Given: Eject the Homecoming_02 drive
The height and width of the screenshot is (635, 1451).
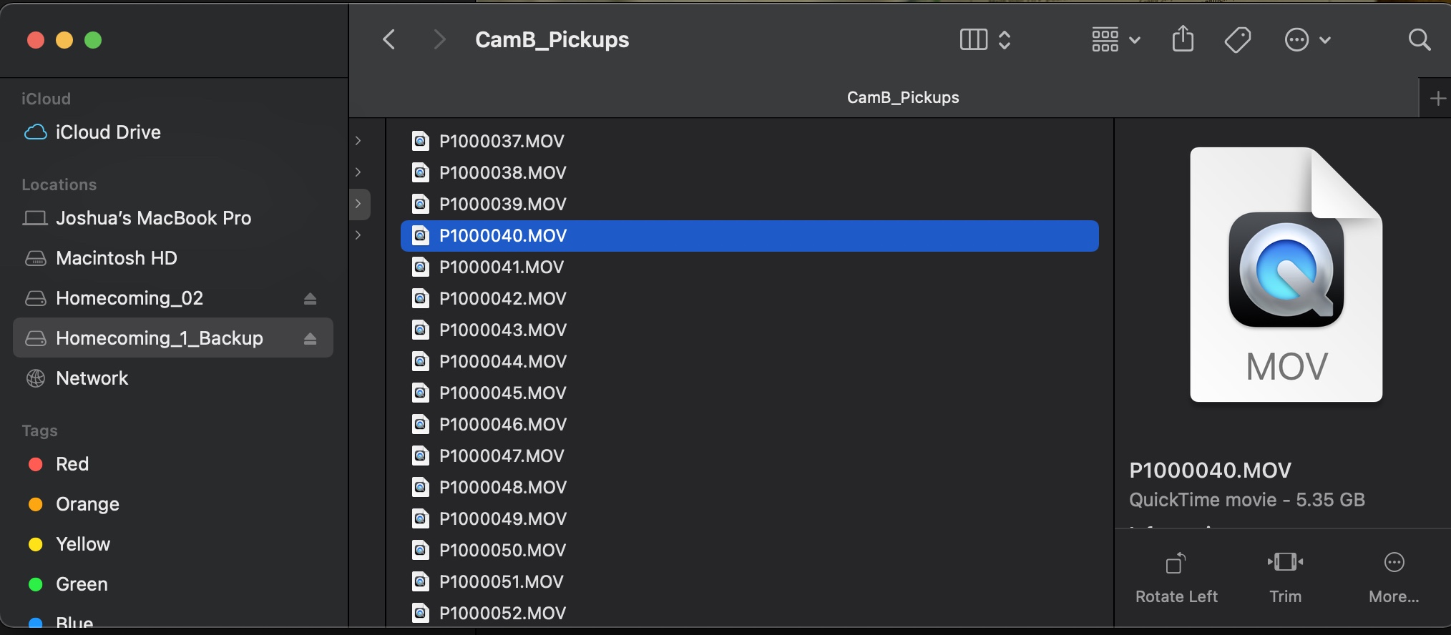Looking at the screenshot, I should point(310,298).
